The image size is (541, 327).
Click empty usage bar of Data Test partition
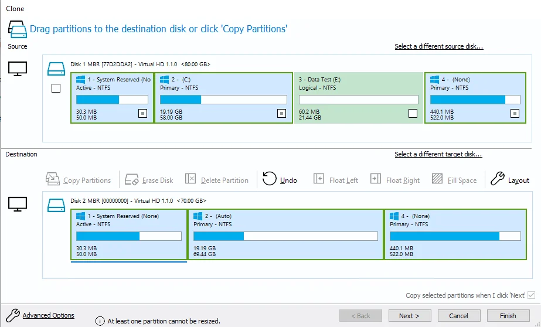point(359,100)
